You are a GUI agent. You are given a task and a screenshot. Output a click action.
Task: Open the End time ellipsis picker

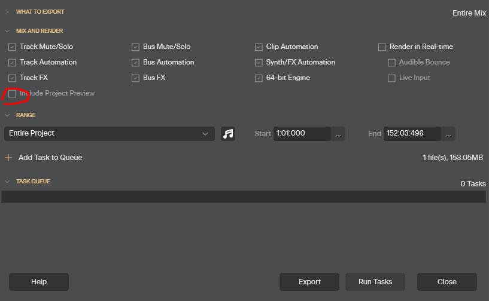coord(448,134)
